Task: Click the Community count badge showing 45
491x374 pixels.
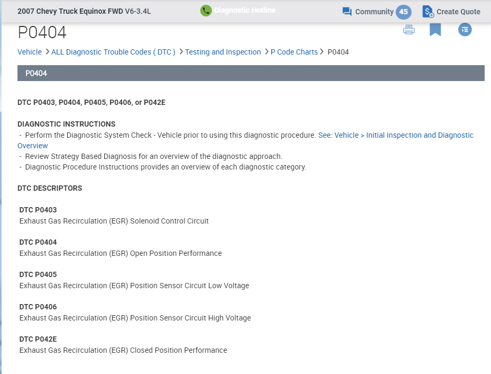Action: pos(404,12)
